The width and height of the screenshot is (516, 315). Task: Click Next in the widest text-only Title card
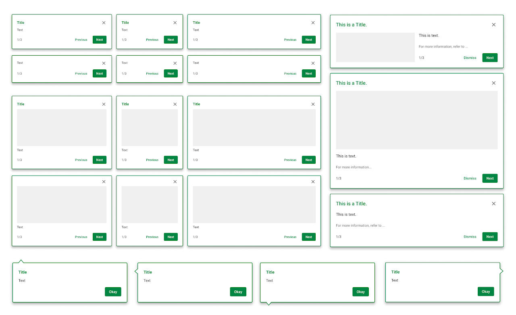[x=309, y=40]
